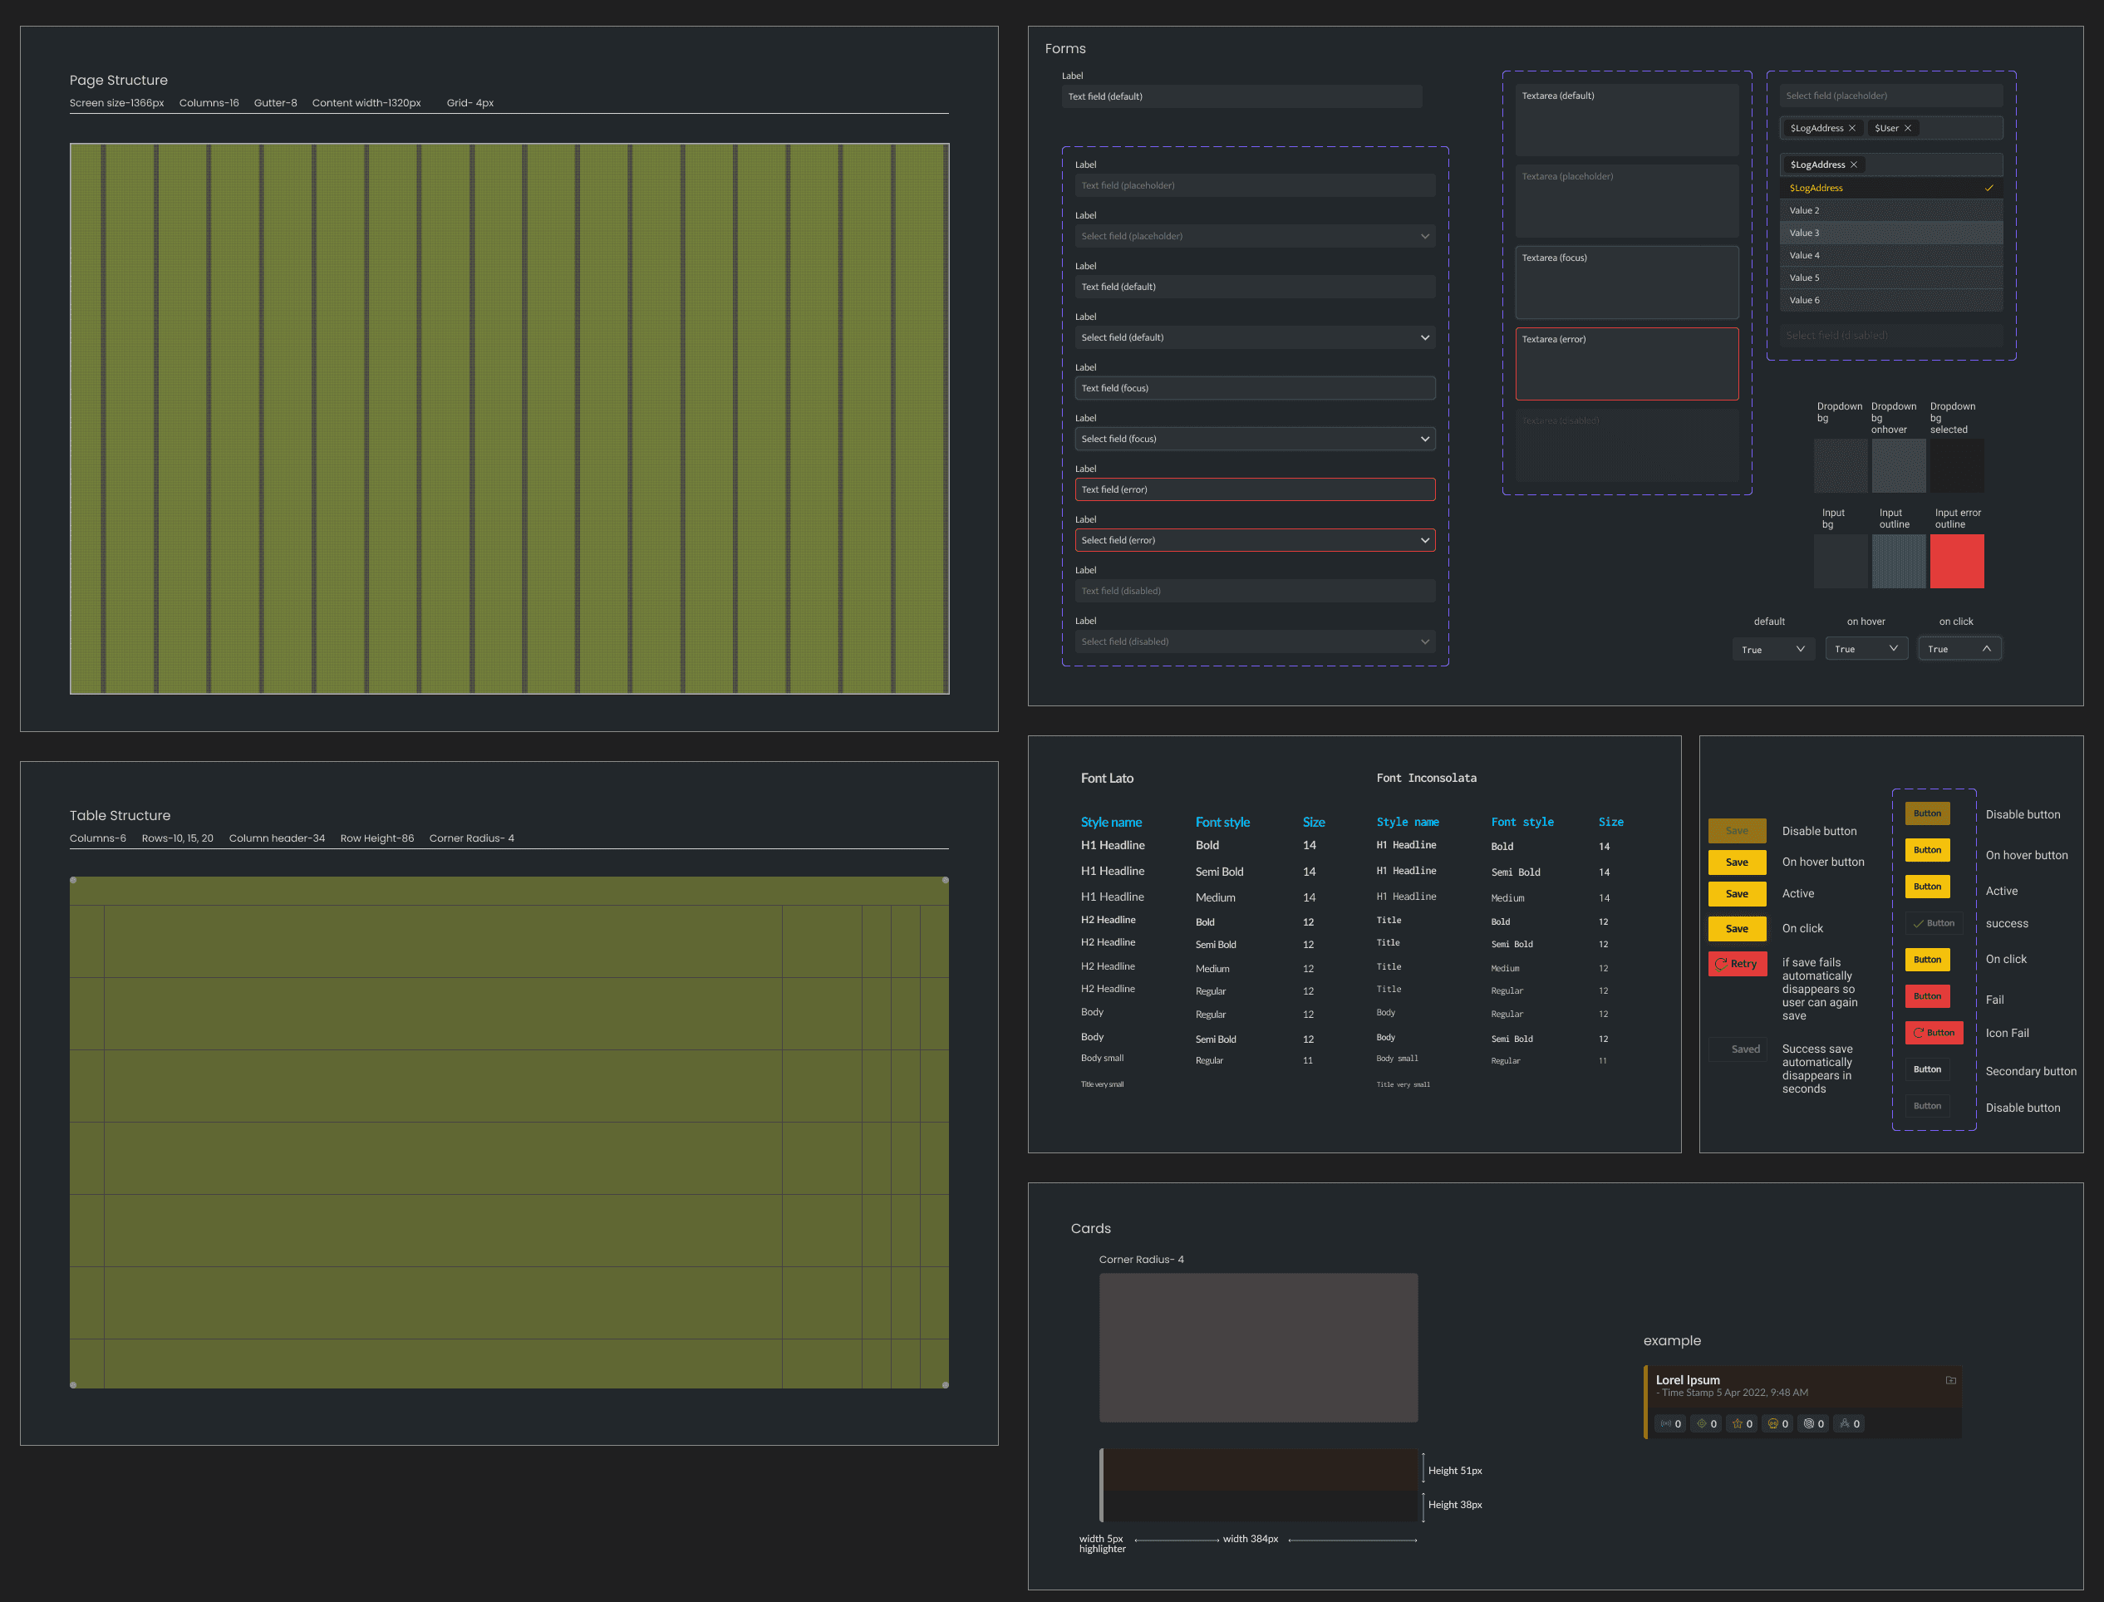The image size is (2104, 1602).
Task: Click into the Text field (focus) input
Action: pos(1254,388)
